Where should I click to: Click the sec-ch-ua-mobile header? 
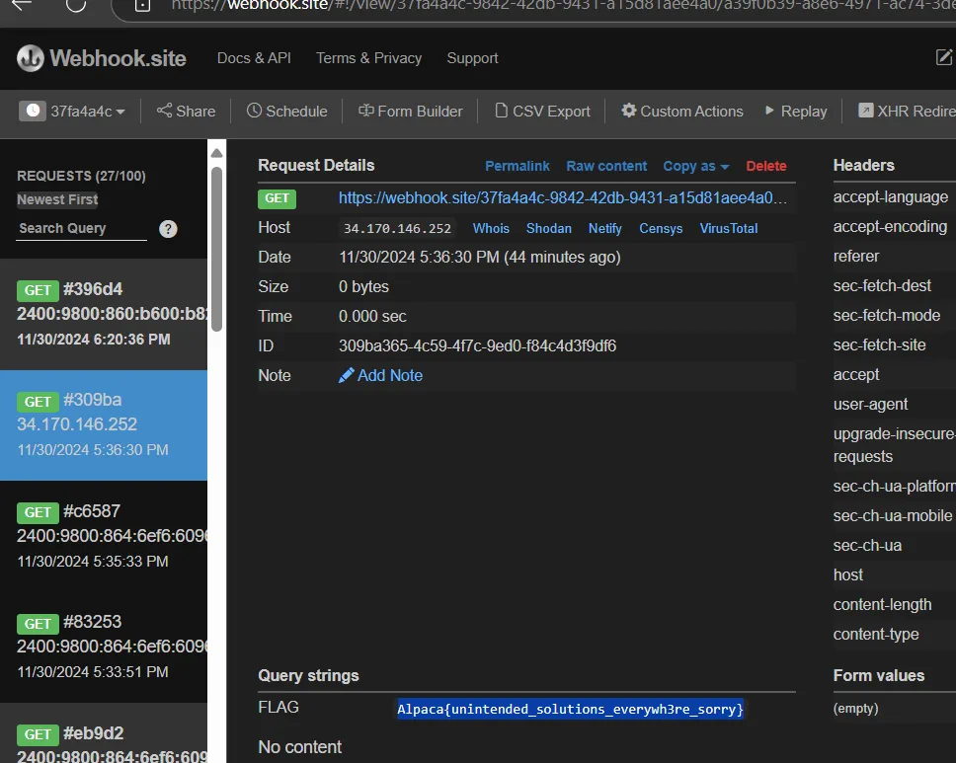click(x=893, y=515)
